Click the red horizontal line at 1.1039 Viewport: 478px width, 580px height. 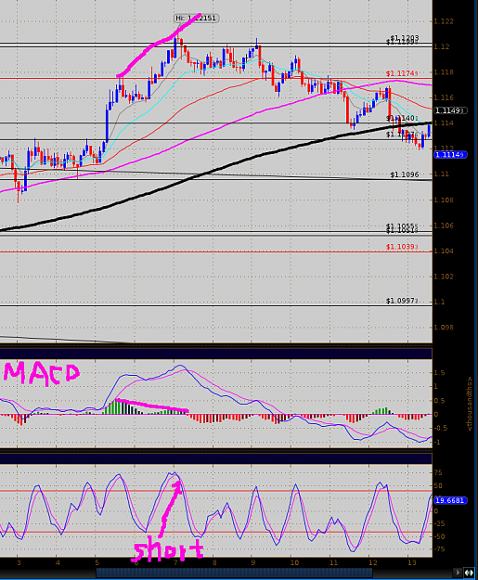pyautogui.click(x=216, y=251)
